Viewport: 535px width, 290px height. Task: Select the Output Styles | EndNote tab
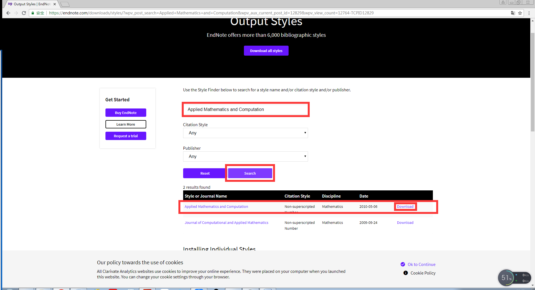pos(32,4)
